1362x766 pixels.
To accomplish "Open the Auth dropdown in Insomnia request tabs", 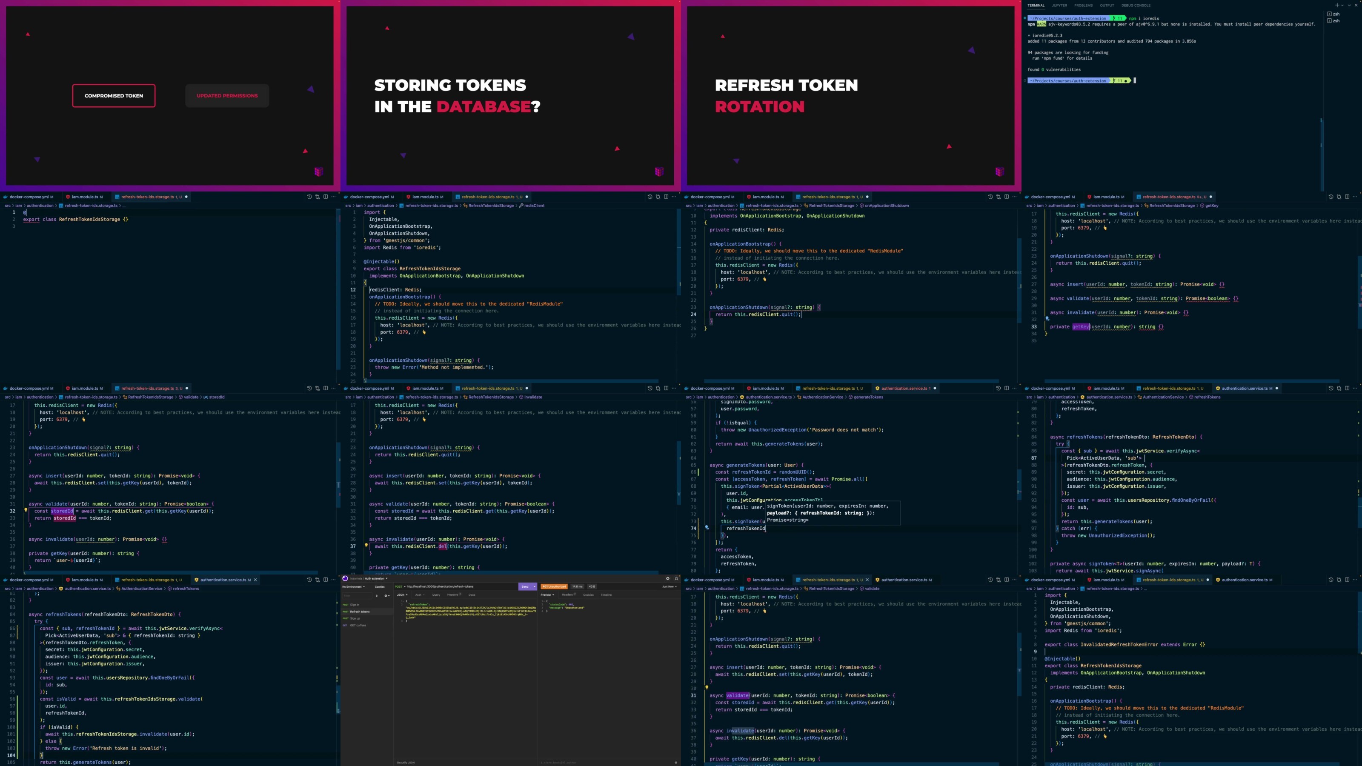I will click(421, 595).
